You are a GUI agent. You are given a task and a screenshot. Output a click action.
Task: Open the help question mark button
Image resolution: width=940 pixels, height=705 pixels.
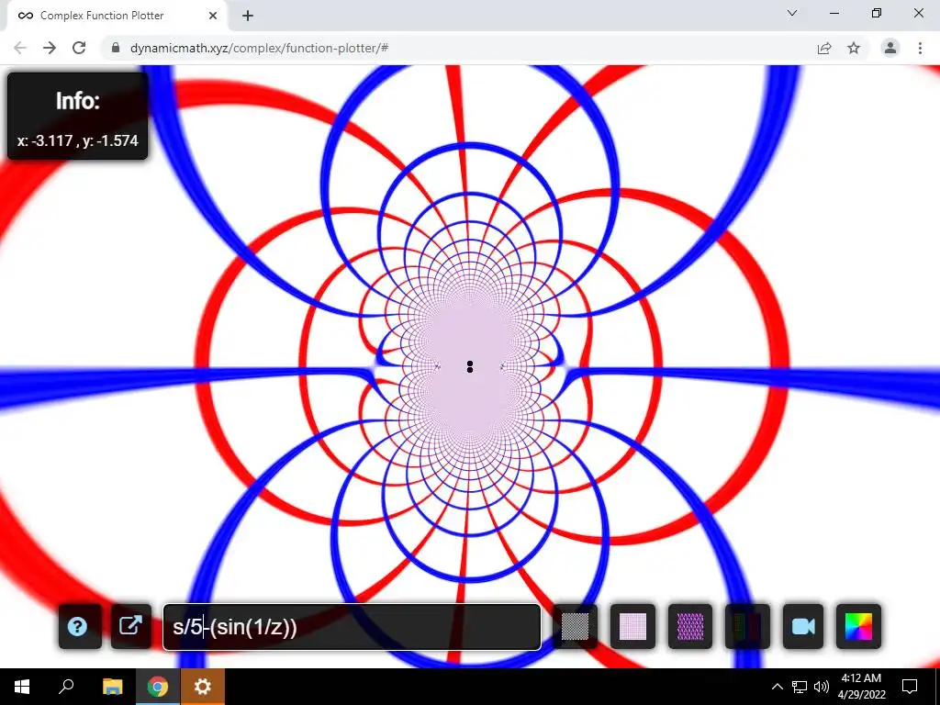click(80, 626)
